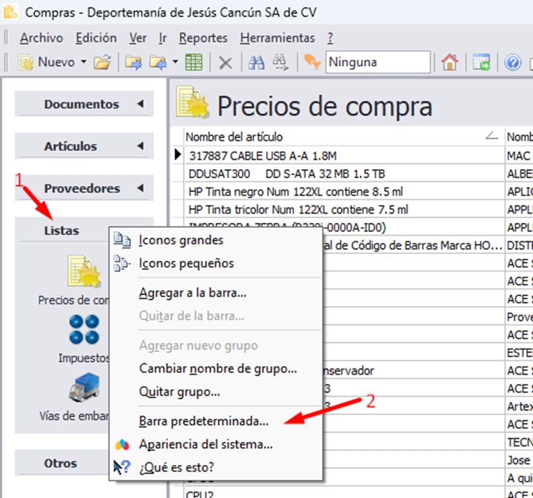Select Iconos pequeños in context menu
This screenshot has width=533, height=498.
click(x=216, y=263)
